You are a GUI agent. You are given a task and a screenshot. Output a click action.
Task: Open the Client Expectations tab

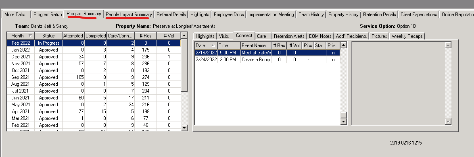click(x=419, y=14)
